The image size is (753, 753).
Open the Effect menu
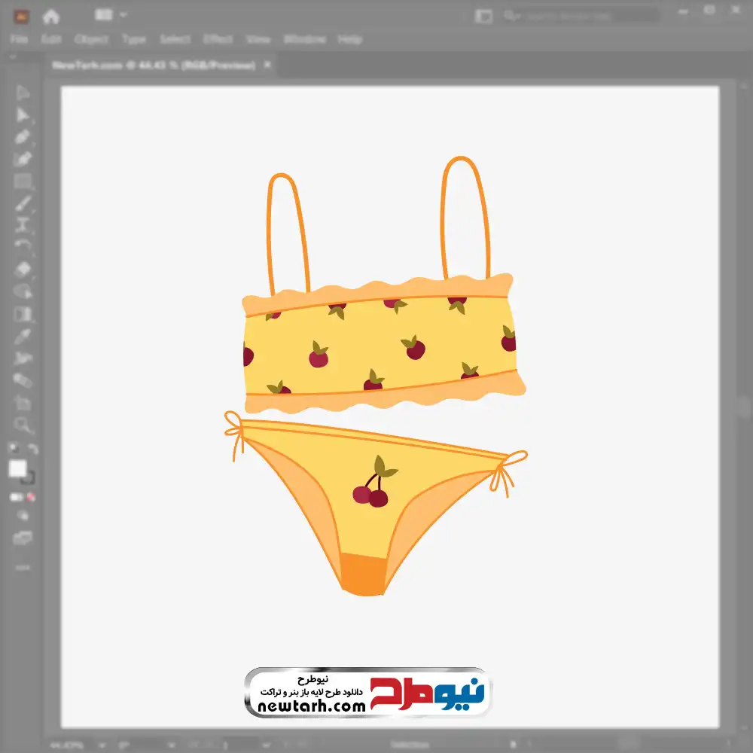(x=218, y=39)
